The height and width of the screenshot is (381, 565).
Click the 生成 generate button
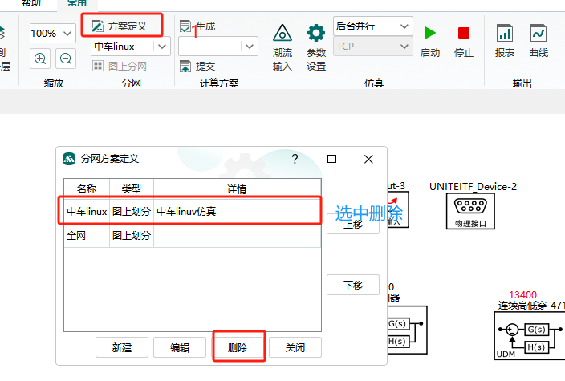(x=197, y=26)
